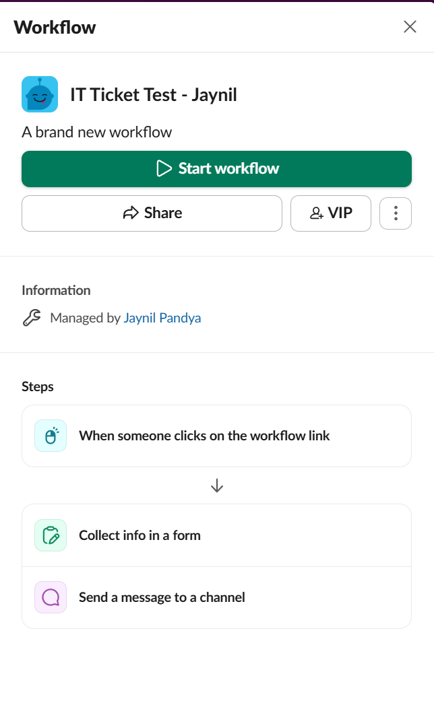The image size is (434, 713).
Task: Click the play icon in Start workflow
Action: 164,168
